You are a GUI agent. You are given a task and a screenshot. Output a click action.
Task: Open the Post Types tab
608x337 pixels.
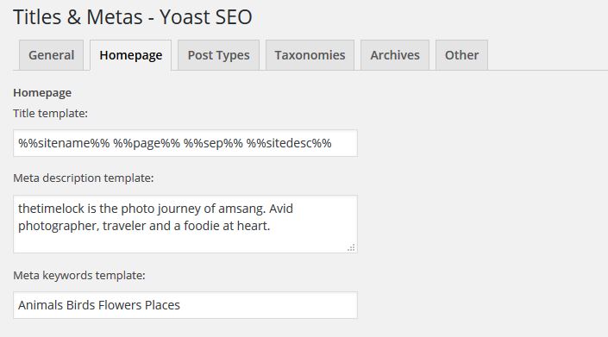click(218, 55)
